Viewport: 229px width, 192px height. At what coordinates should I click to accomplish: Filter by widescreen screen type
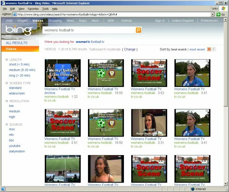pyautogui.click(x=17, y=93)
